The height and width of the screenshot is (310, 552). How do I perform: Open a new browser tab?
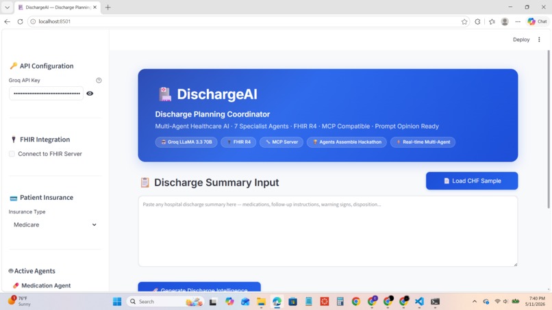(108, 7)
